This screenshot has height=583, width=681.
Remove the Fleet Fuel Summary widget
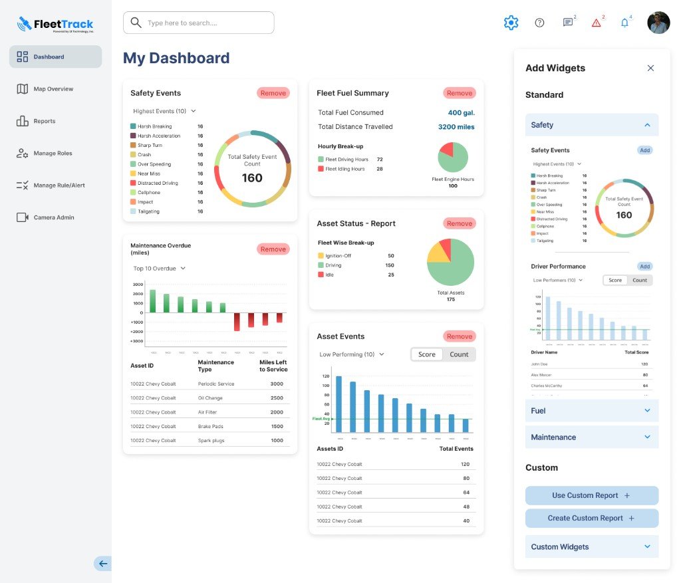click(x=459, y=93)
